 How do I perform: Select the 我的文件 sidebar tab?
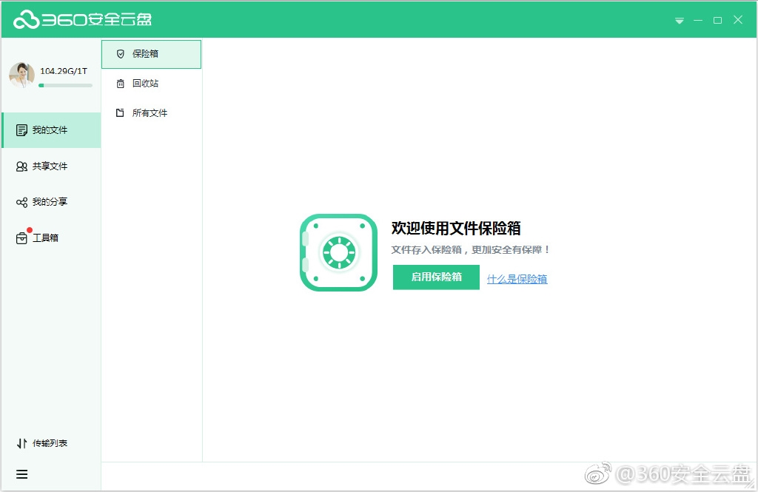pos(50,130)
